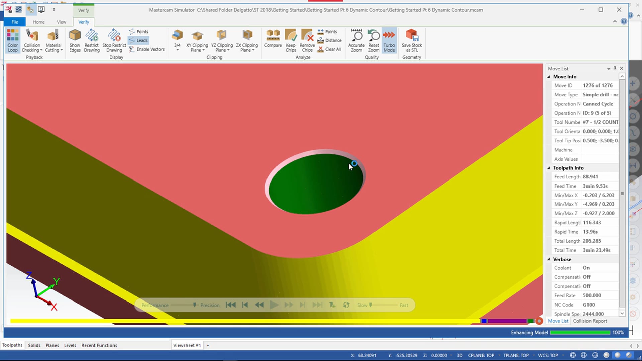
Task: Select the Accurate Zoom tool
Action: (x=357, y=40)
